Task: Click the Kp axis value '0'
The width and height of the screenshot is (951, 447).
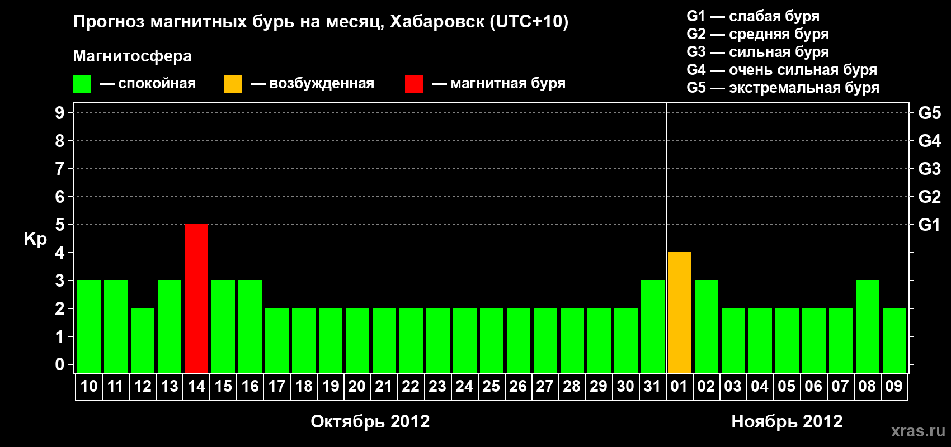Action: pyautogui.click(x=60, y=364)
